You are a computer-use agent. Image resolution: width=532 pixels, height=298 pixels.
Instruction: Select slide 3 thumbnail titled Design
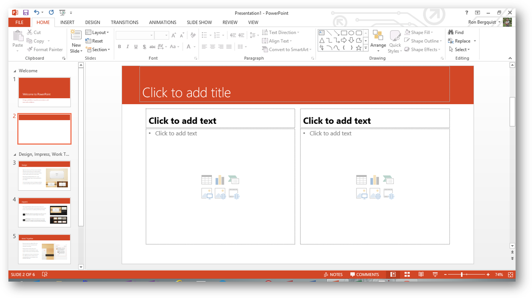[x=44, y=176]
